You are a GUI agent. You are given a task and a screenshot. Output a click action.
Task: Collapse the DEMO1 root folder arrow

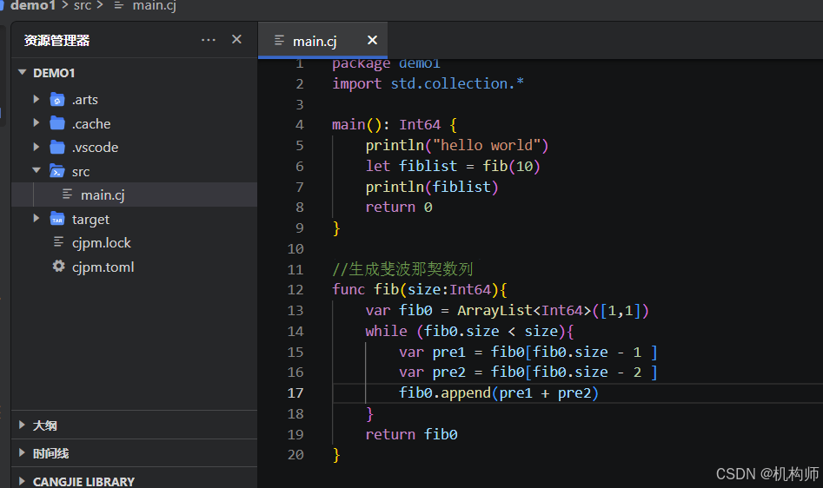(x=22, y=72)
